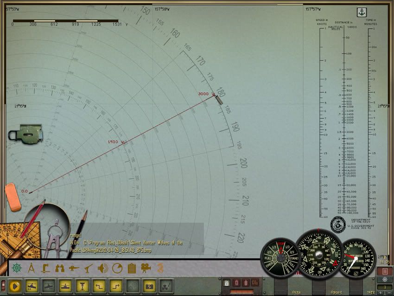
Task: Toggle battery recharge order icon
Action: click(150, 286)
